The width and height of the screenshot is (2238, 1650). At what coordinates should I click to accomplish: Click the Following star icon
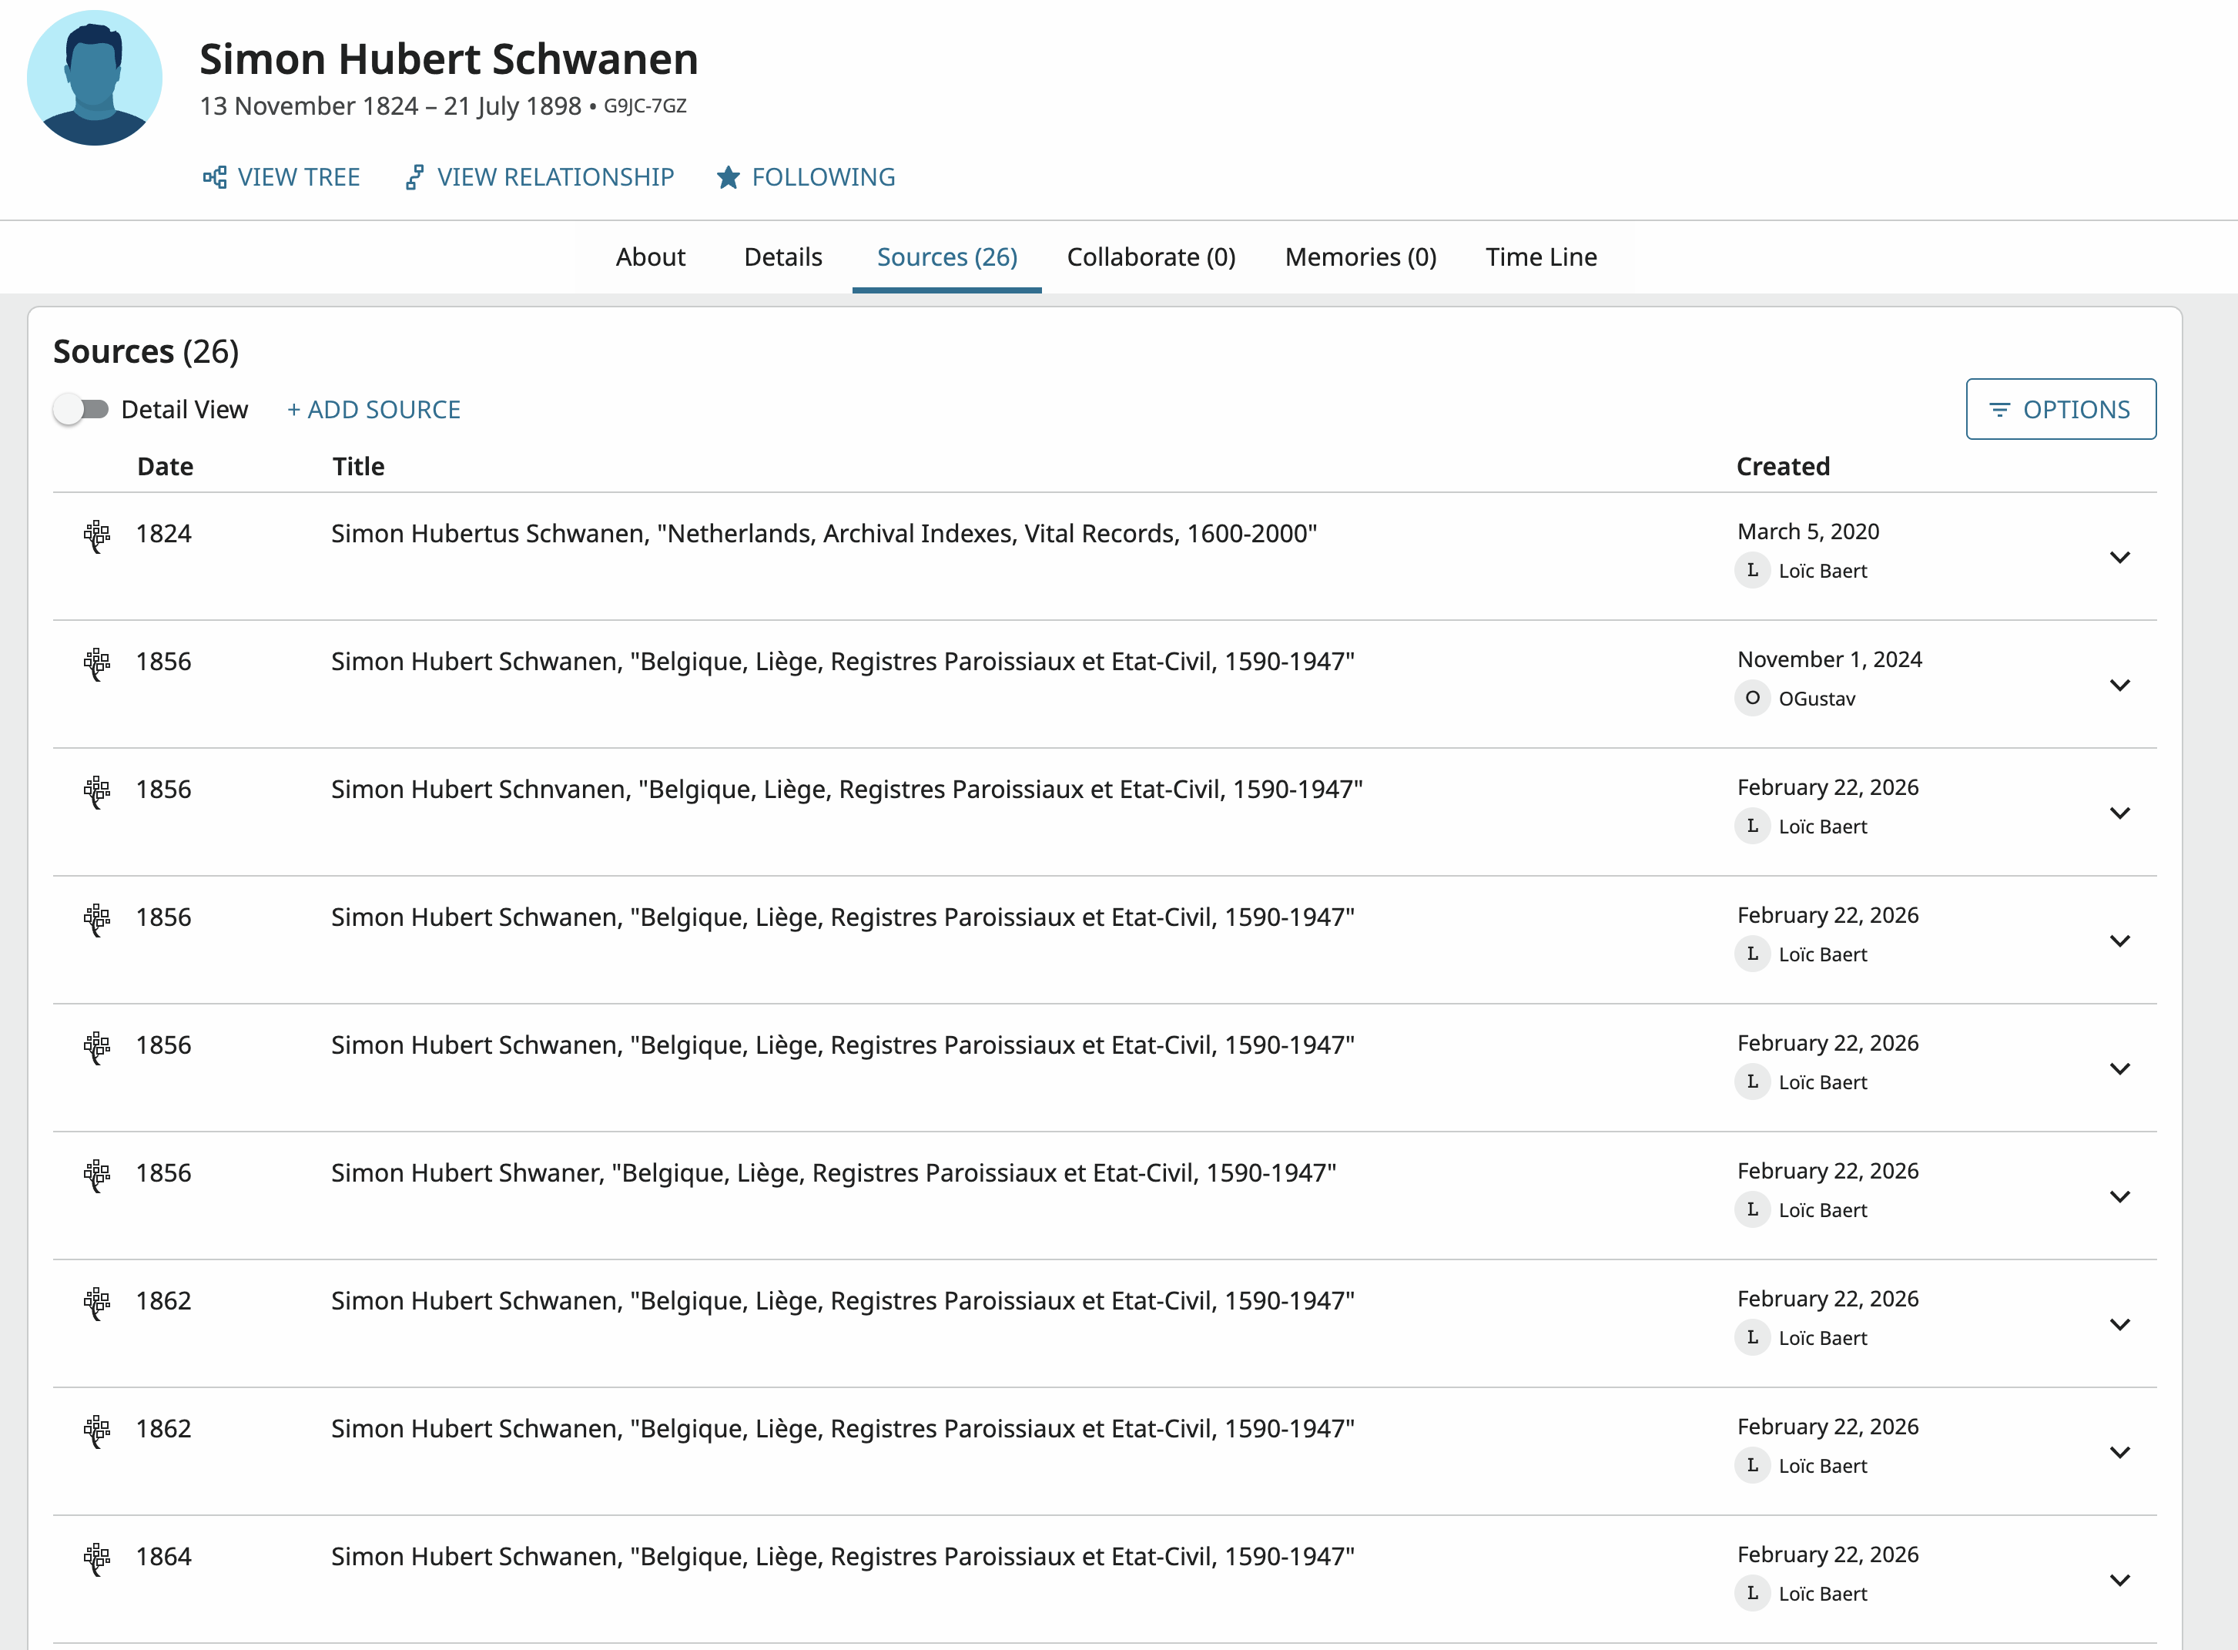tap(728, 178)
